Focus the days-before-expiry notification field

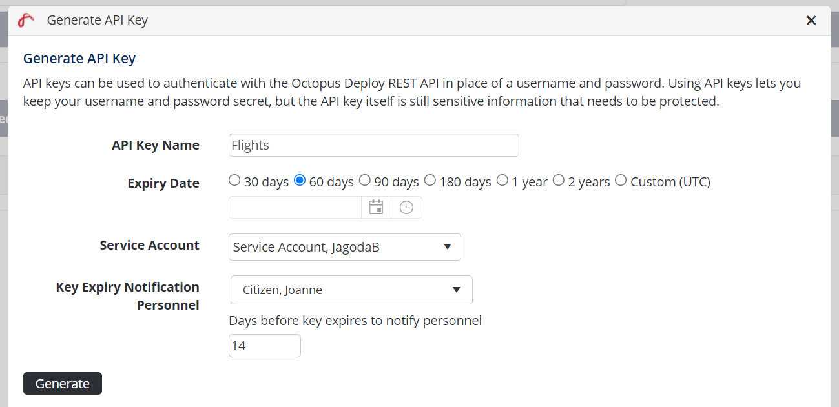264,346
